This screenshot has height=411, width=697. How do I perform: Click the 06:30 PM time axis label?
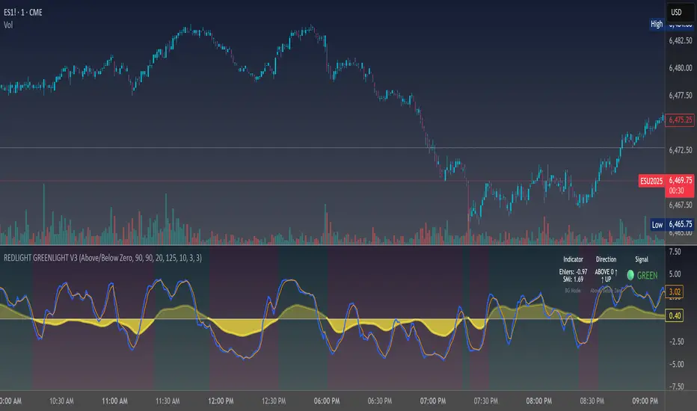[x=380, y=401]
